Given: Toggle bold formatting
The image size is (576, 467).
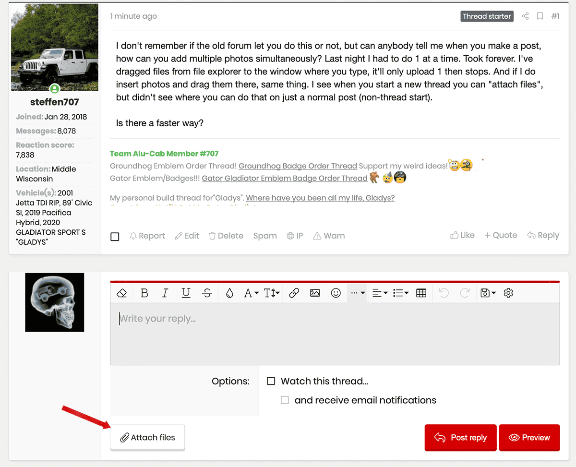Looking at the screenshot, I should click(144, 293).
